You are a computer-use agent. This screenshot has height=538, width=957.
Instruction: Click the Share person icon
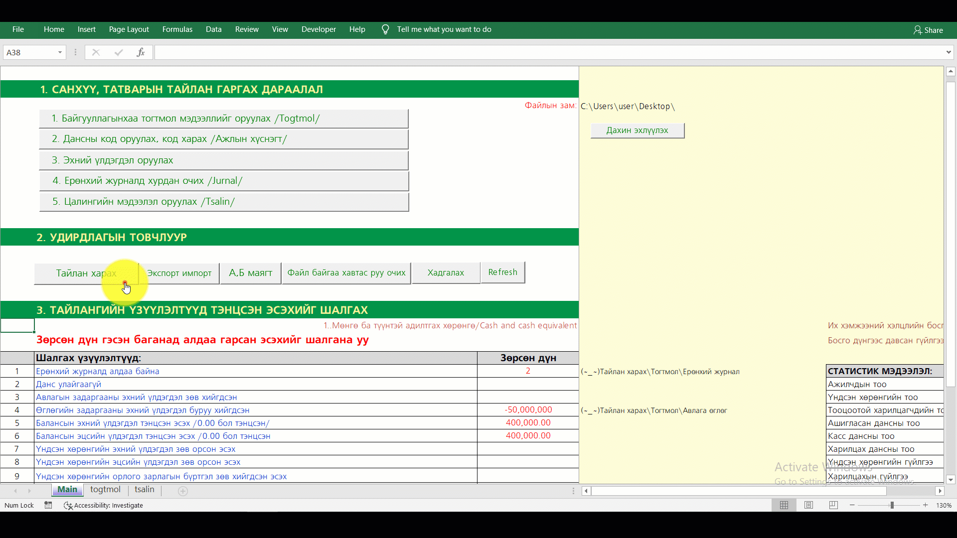tap(917, 30)
